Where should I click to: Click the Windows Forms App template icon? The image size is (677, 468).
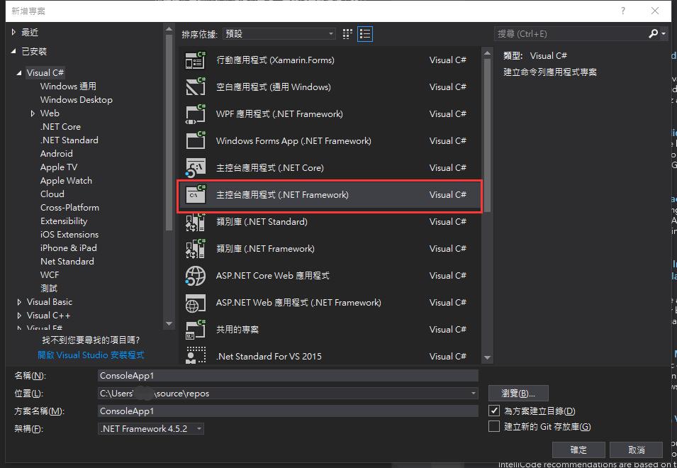coord(196,140)
